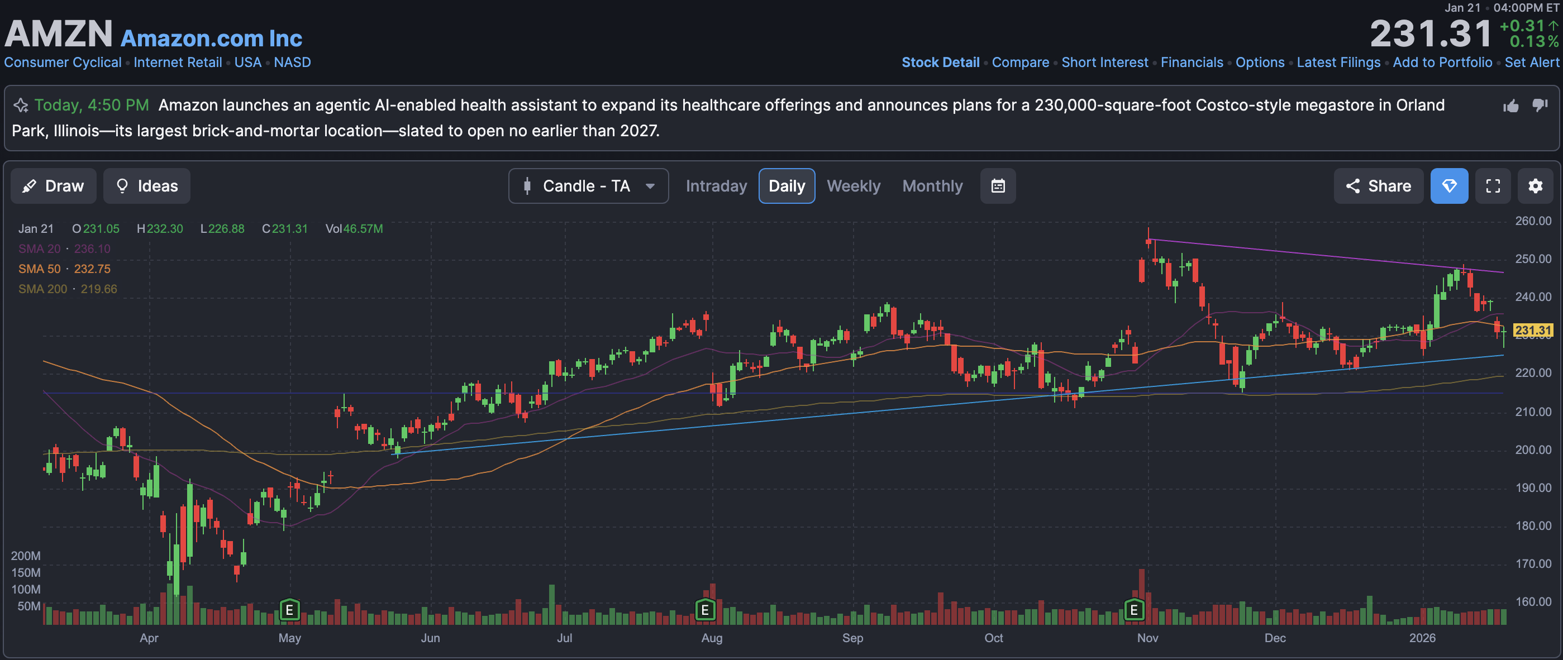The height and width of the screenshot is (660, 1563).
Task: Switch to the Weekly timeframe tab
Action: pyautogui.click(x=853, y=185)
